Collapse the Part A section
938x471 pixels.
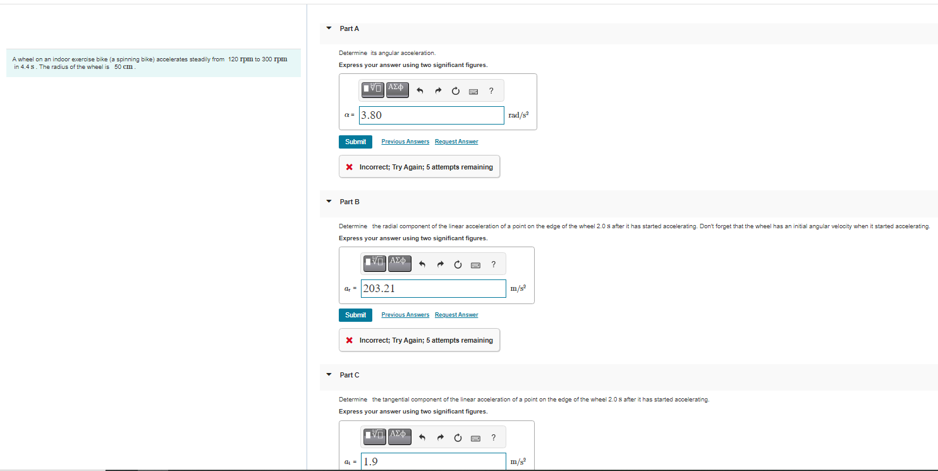(x=329, y=28)
